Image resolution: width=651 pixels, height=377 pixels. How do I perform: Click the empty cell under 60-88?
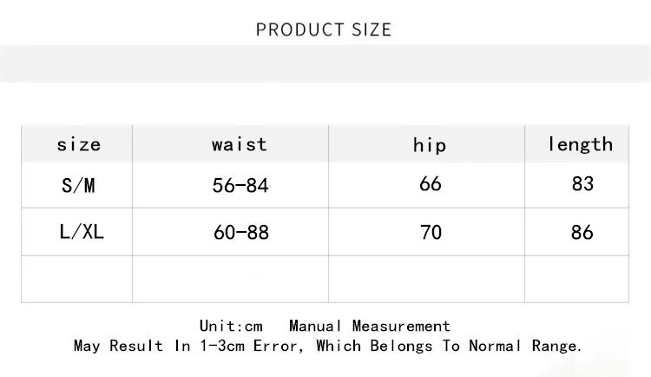coord(230,279)
